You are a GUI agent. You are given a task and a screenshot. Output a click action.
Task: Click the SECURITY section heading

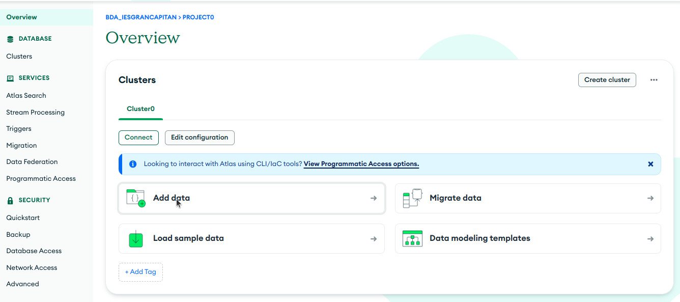(x=35, y=200)
